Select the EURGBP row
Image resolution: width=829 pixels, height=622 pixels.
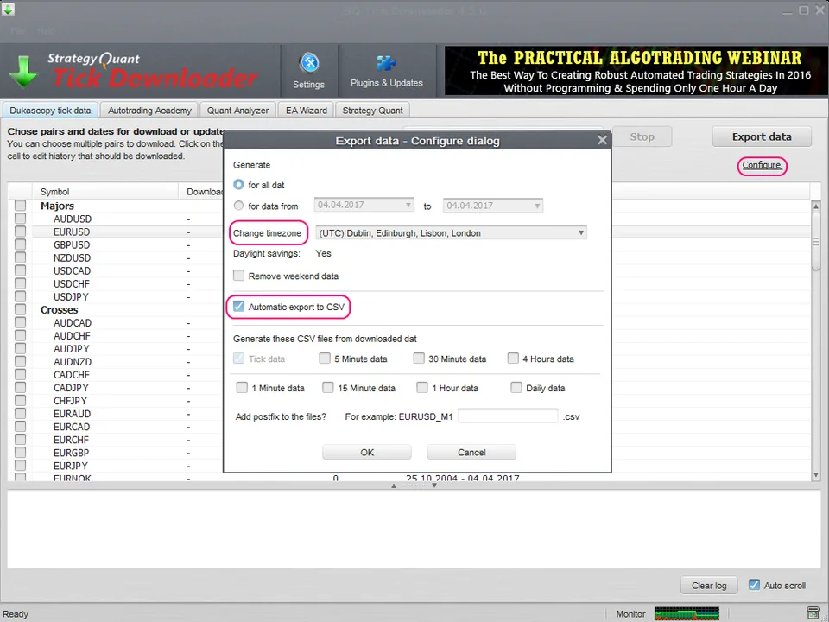click(72, 453)
